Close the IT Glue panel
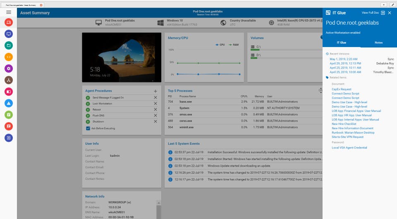The width and height of the screenshot is (397, 219). click(x=390, y=13)
